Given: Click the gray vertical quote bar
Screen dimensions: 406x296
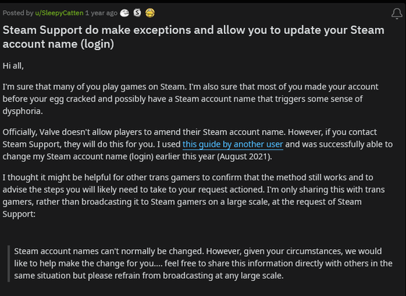Looking at the screenshot, I should click(x=9, y=264).
